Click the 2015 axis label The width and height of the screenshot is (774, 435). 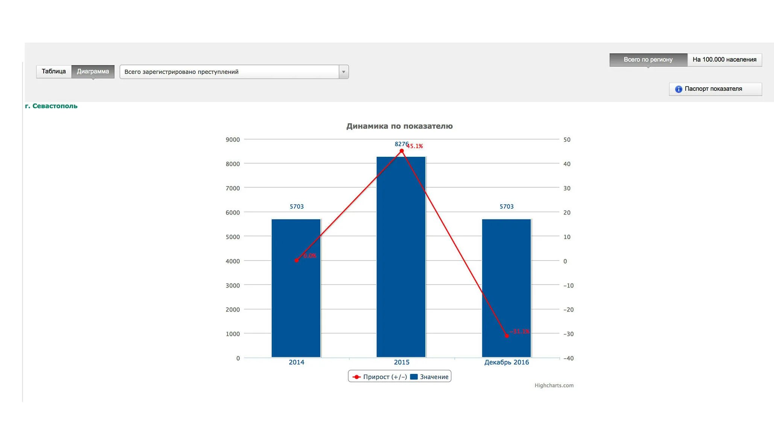(x=402, y=362)
